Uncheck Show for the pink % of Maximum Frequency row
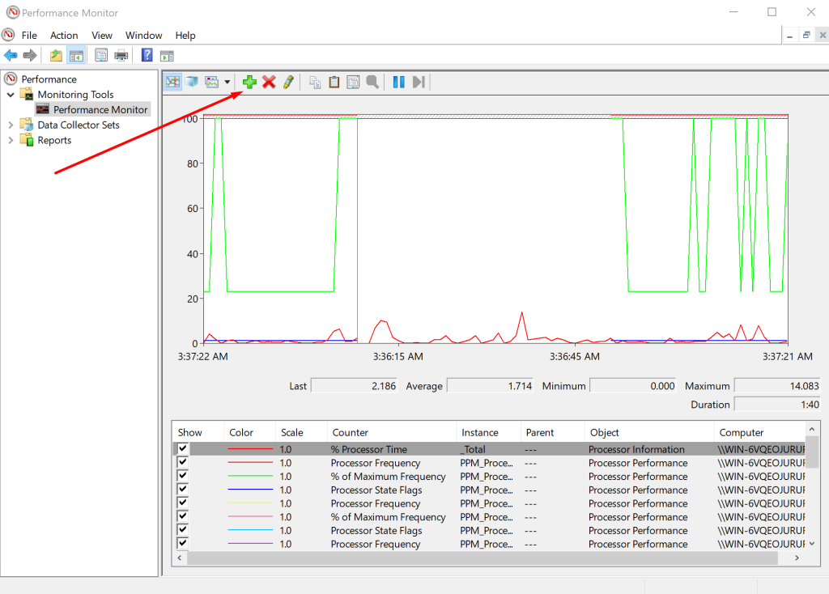 [x=183, y=516]
